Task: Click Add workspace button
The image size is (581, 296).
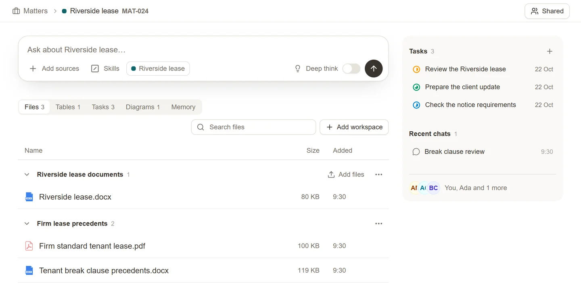Action: pyautogui.click(x=354, y=127)
